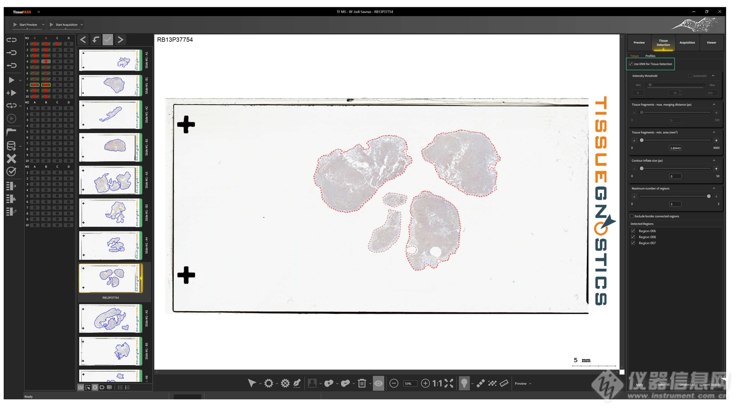Enable Exclude border connected regions checkbox
This screenshot has height=409, width=738.
pyautogui.click(x=632, y=216)
